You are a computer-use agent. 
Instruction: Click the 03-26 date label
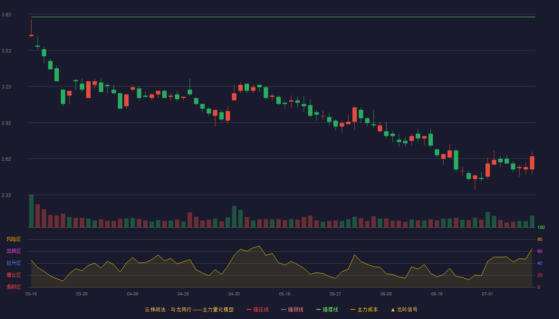pos(82,294)
